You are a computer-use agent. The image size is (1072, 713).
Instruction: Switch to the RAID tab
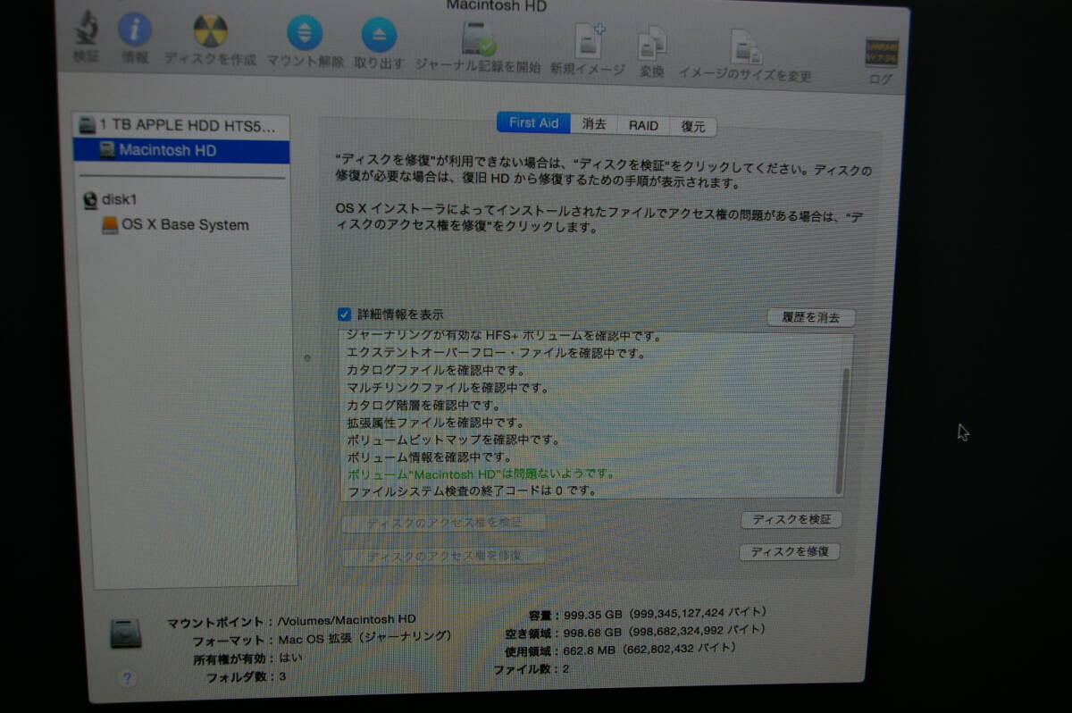643,126
